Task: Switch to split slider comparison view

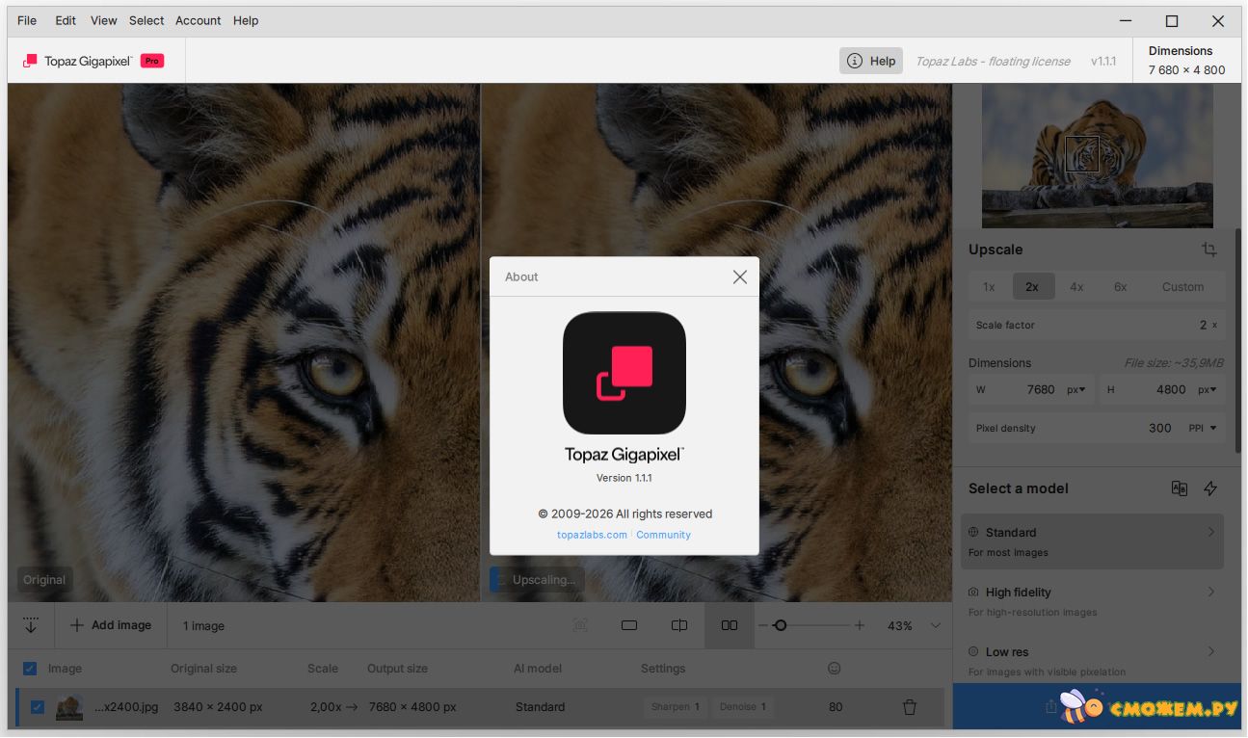Action: point(679,625)
